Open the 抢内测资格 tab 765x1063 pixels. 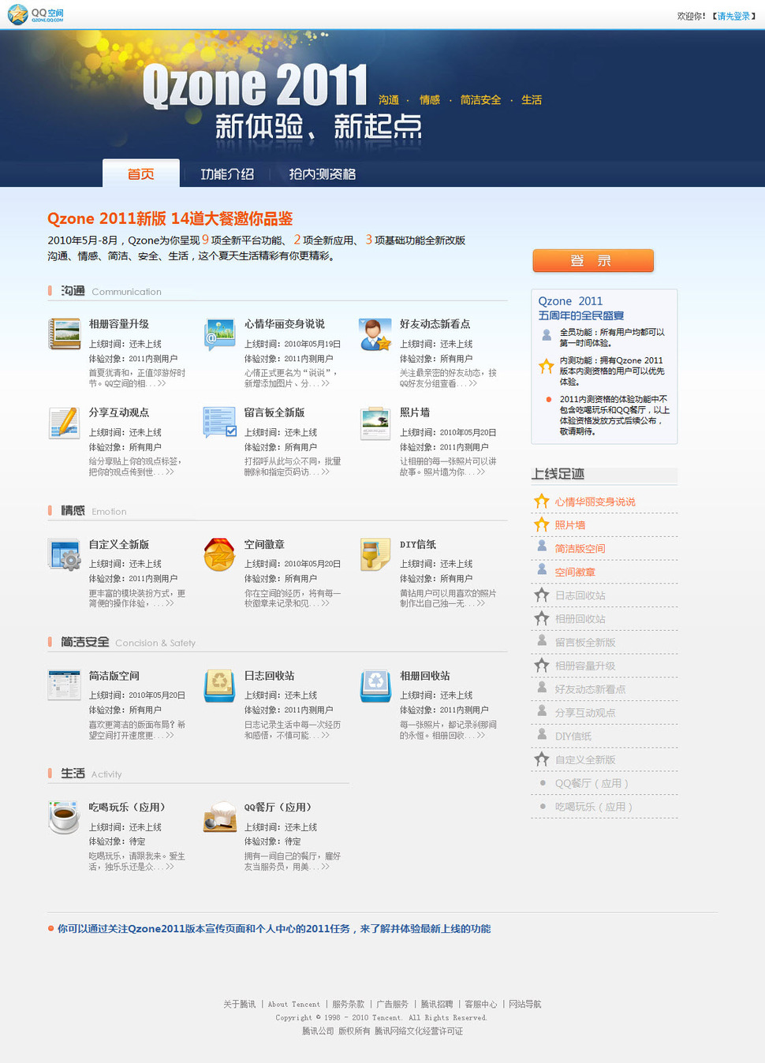[x=322, y=174]
